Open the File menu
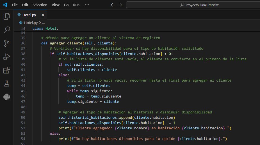Image resolution: width=260 pixels, height=145 pixels. 15,5
